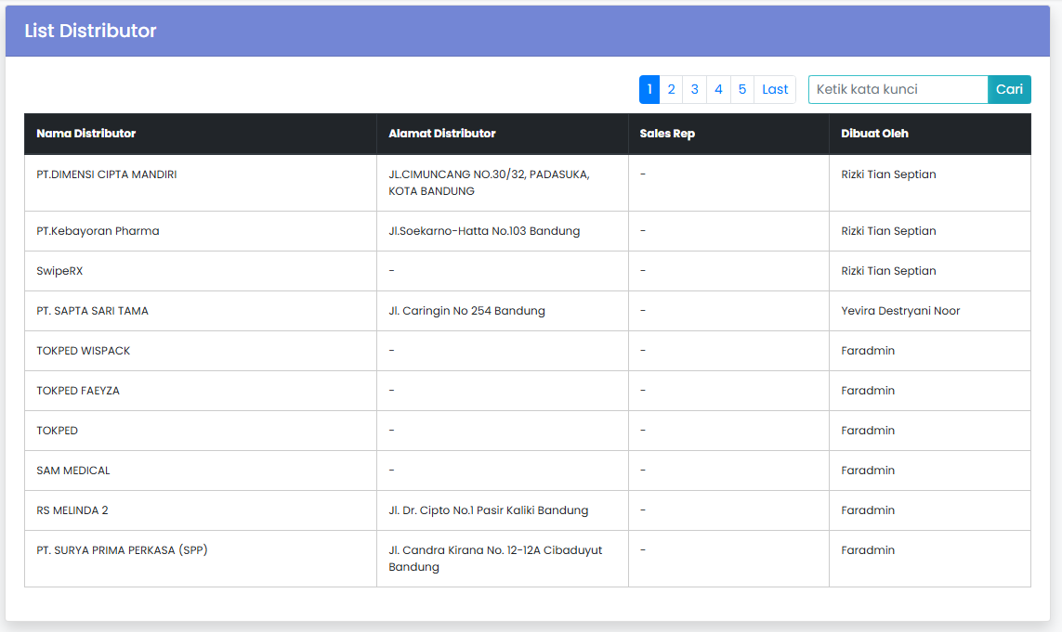Select the PT. SAPTA SARI TAMA row

(92, 311)
